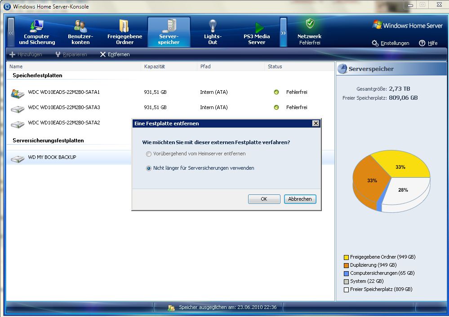Image resolution: width=449 pixels, height=317 pixels.
Task: Select Nicht länger für Serversicherungen verwenden
Action: point(200,168)
